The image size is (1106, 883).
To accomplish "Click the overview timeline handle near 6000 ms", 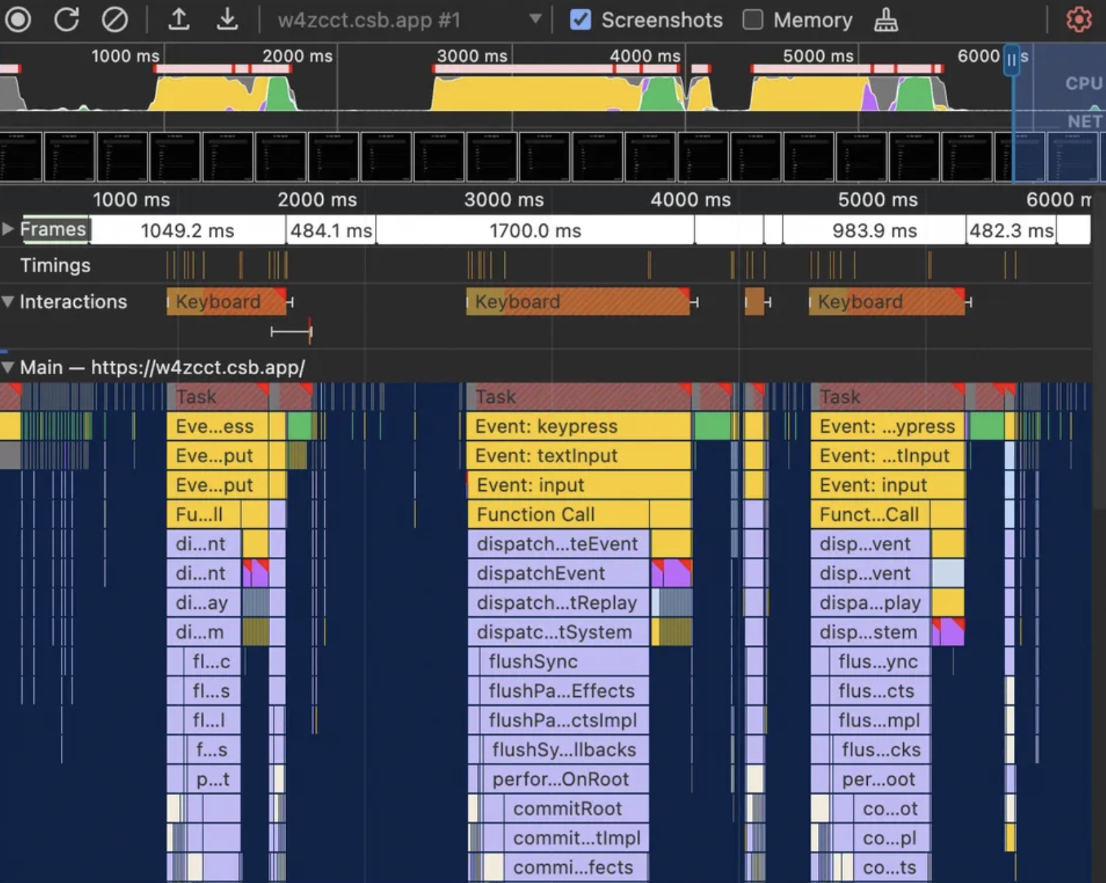I will [x=1011, y=60].
